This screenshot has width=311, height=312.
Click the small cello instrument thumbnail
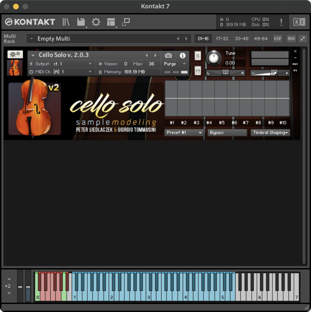(15, 68)
